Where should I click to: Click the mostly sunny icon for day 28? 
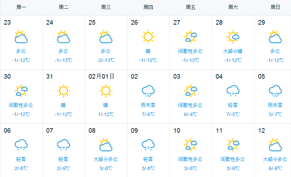[233, 37]
